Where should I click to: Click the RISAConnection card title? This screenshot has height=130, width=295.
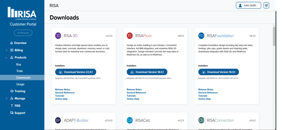221,120
